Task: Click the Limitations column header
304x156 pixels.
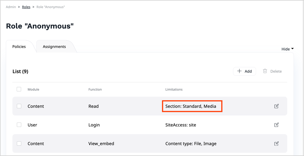Action: 174,89
